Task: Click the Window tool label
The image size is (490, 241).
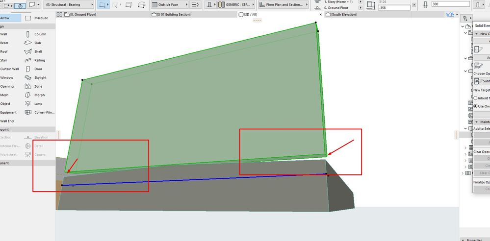Action: [x=6, y=77]
